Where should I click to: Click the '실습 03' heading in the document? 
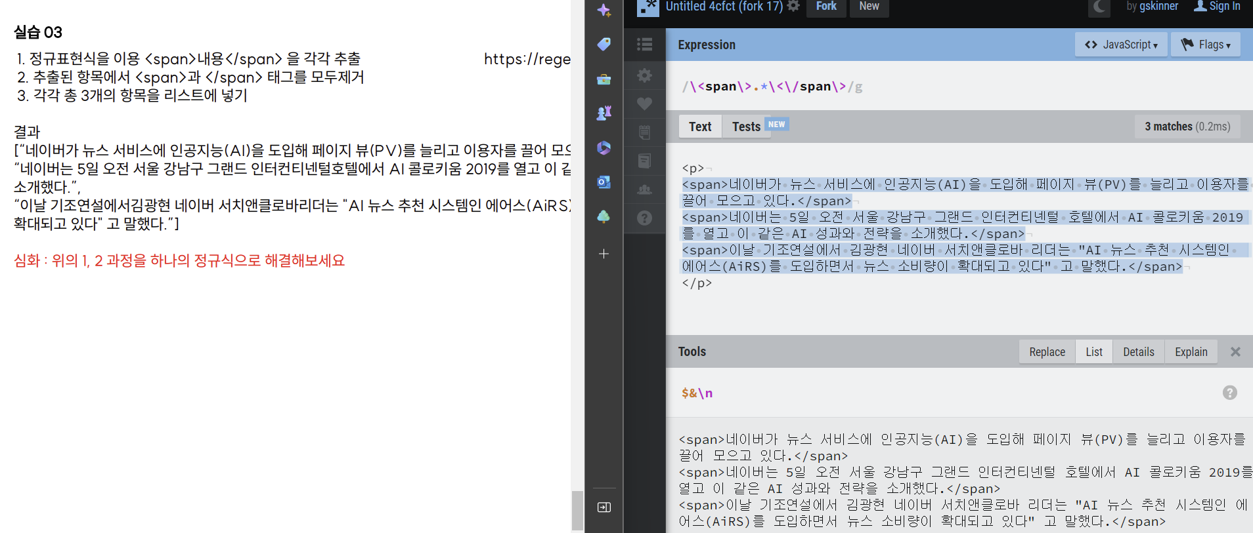[38, 32]
